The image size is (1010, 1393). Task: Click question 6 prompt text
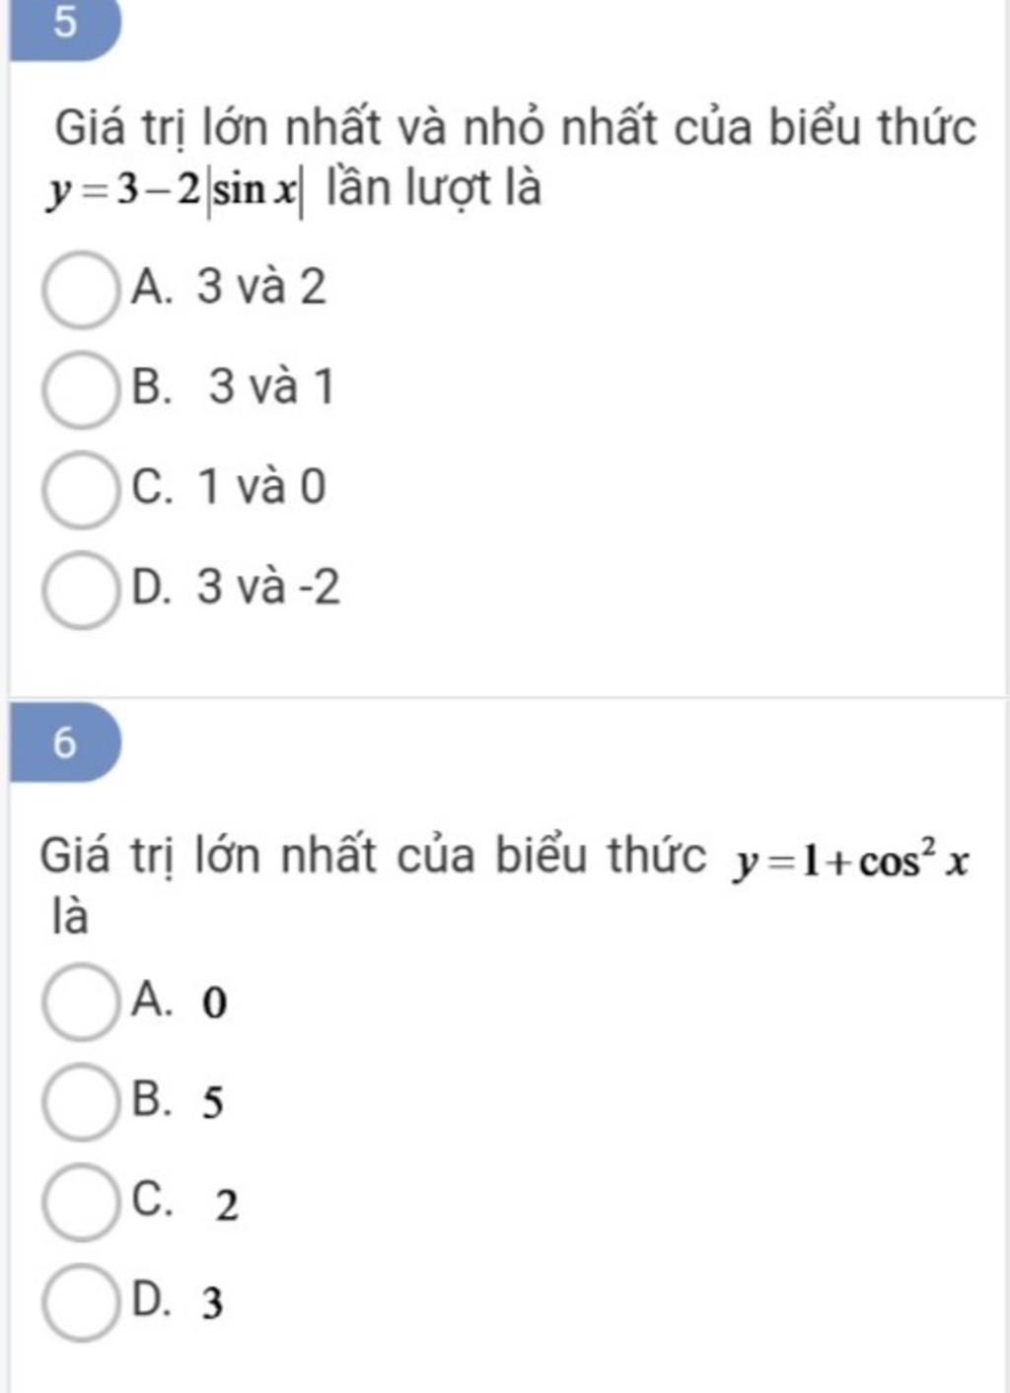pyautogui.click(x=506, y=884)
